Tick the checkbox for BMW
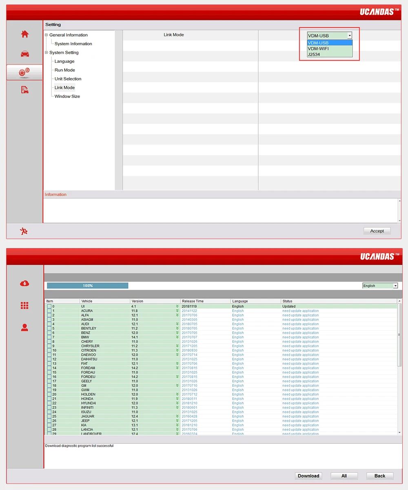Viewport: 408px width, 490px height. [49, 337]
